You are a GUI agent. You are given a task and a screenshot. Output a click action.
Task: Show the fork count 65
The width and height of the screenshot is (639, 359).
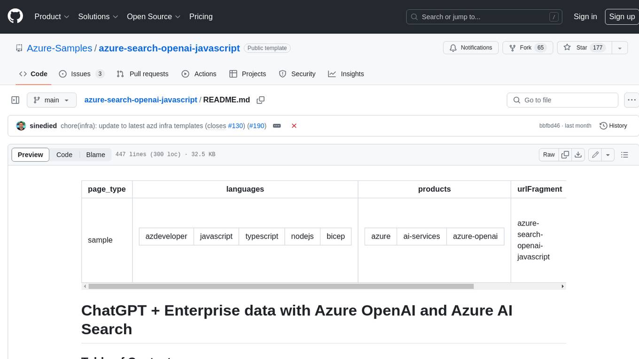540,47
